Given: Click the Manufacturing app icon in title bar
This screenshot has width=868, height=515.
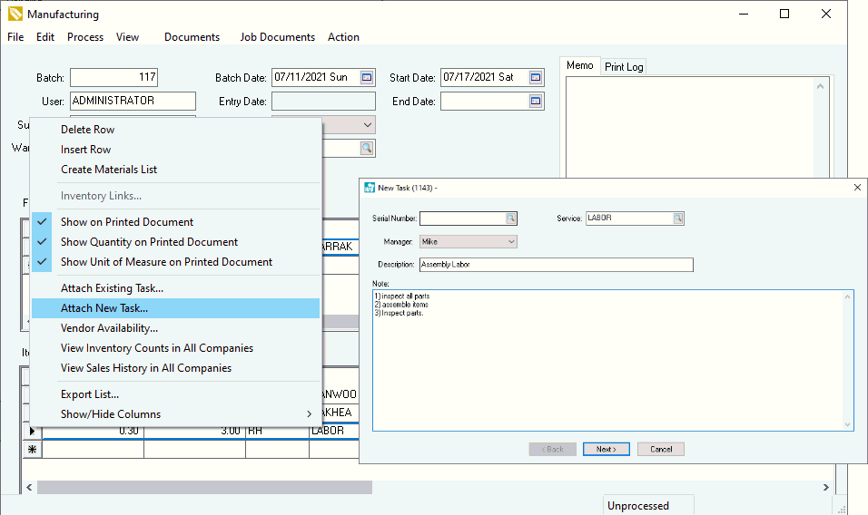Looking at the screenshot, I should pyautogui.click(x=15, y=15).
